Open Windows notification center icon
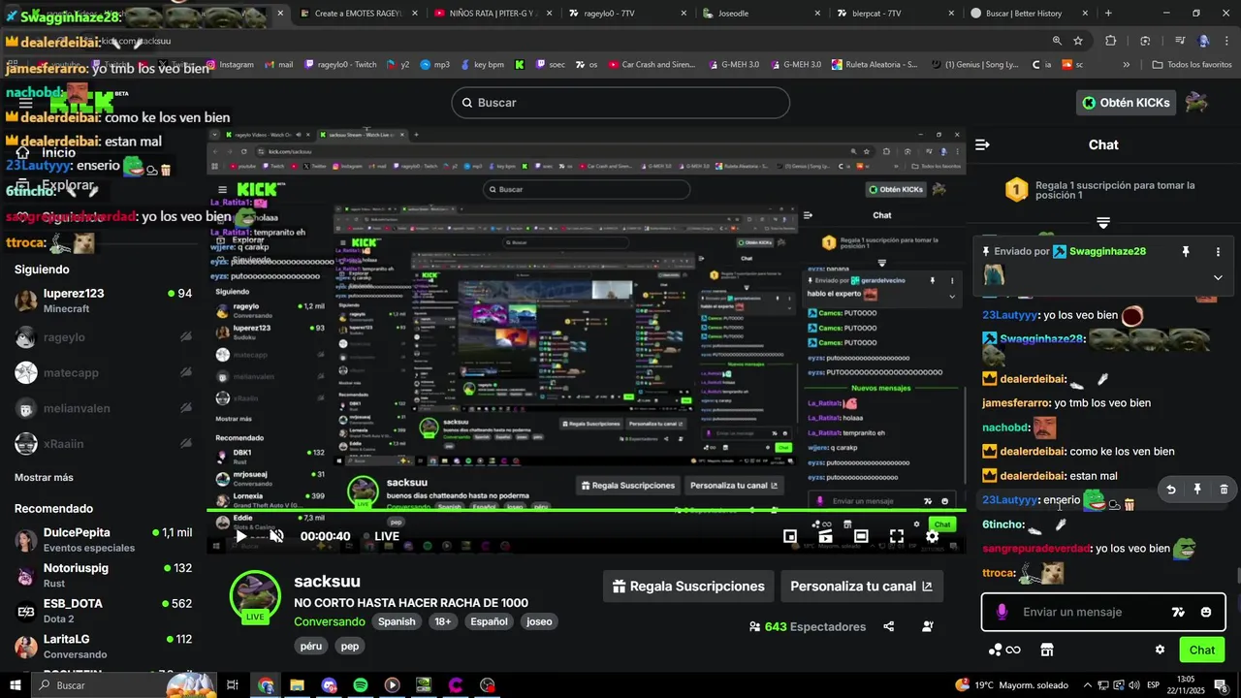The width and height of the screenshot is (1241, 698). point(1221,685)
